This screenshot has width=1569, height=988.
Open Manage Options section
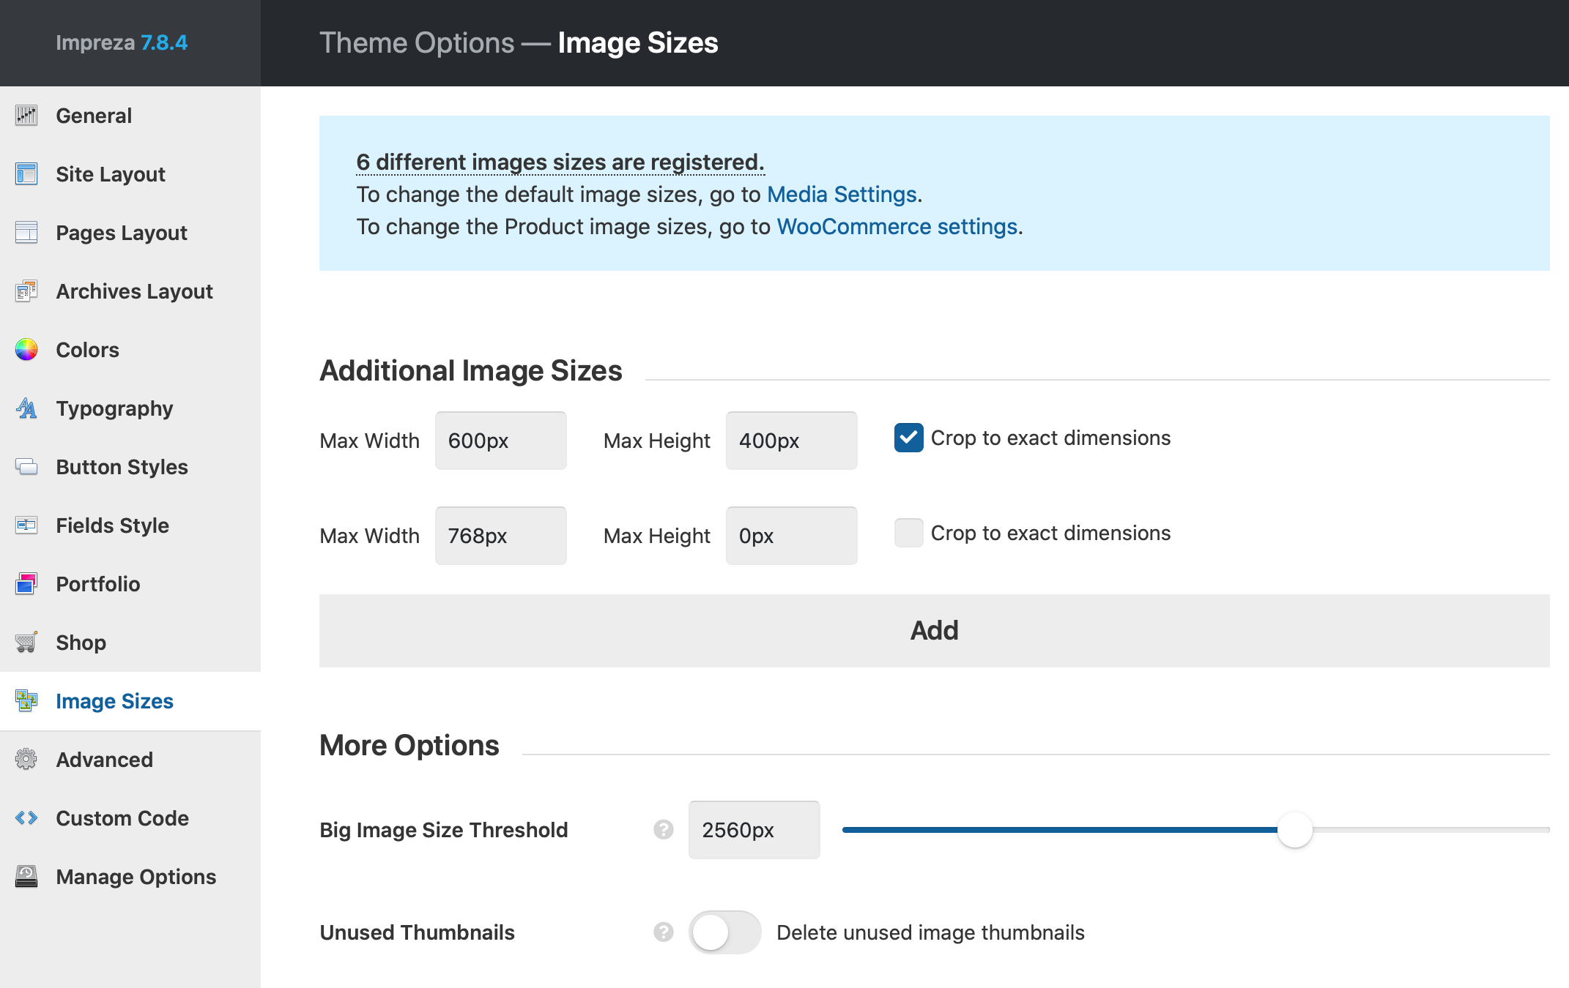[130, 877]
